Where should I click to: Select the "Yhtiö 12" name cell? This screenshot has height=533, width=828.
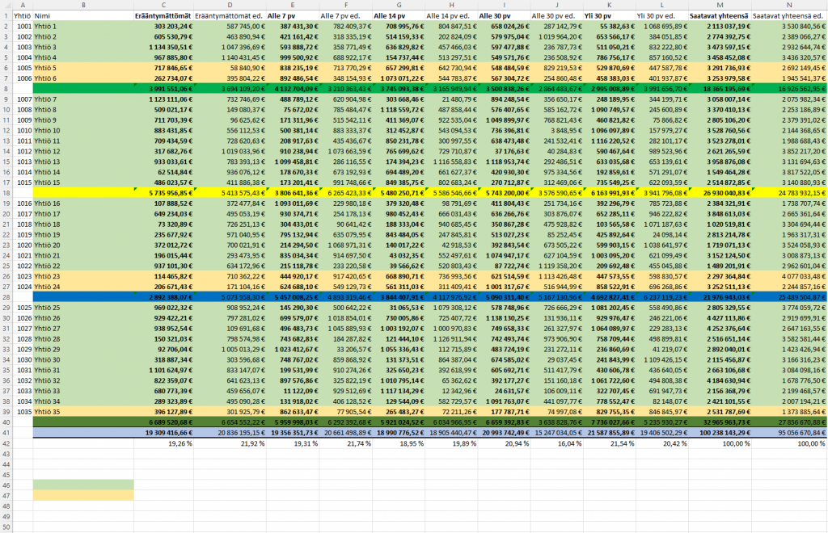[x=82, y=151]
